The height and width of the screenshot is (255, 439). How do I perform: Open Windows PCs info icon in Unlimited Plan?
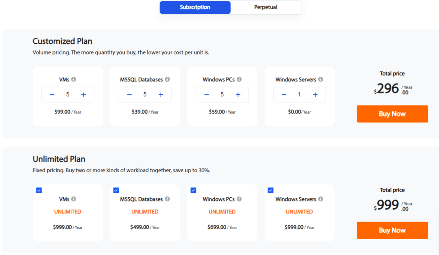(239, 199)
